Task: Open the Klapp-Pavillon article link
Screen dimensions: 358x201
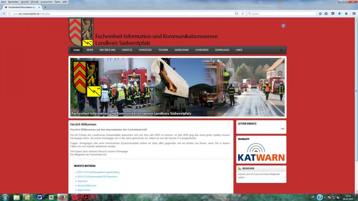Action: pyautogui.click(x=84, y=190)
